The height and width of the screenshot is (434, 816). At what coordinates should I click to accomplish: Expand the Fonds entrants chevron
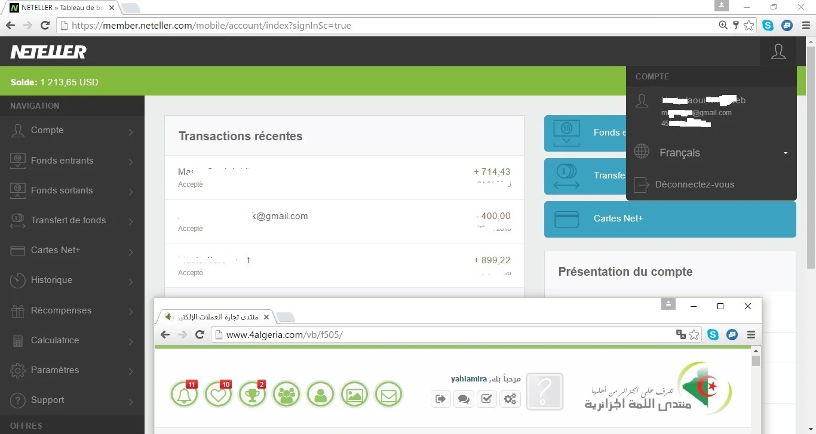click(x=131, y=161)
